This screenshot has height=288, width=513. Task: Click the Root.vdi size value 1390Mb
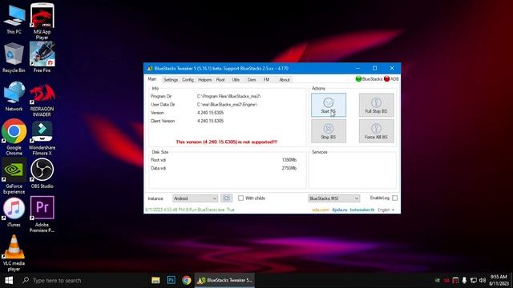[x=289, y=160]
